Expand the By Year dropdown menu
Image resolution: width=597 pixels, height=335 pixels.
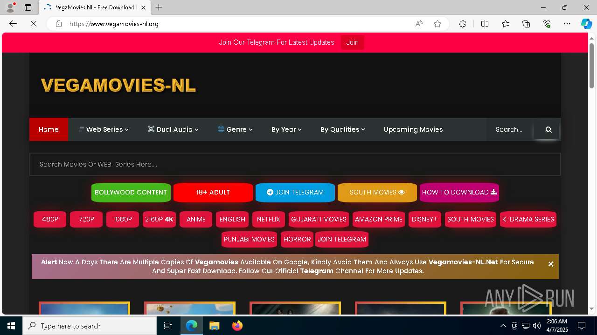click(286, 129)
